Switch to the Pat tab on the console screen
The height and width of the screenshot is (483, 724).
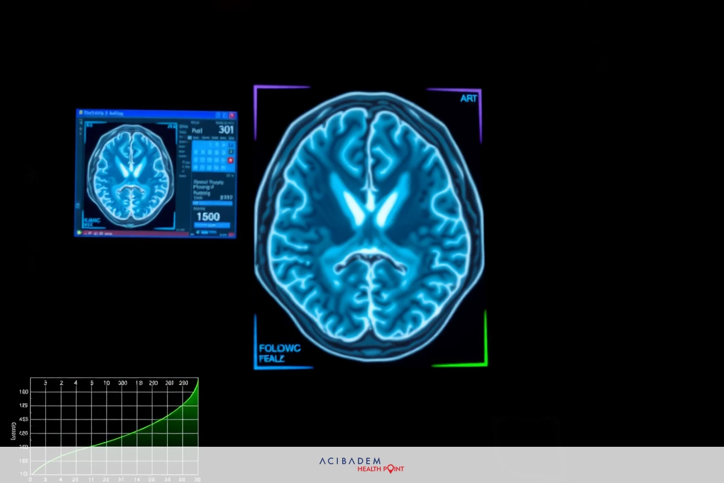tap(197, 130)
